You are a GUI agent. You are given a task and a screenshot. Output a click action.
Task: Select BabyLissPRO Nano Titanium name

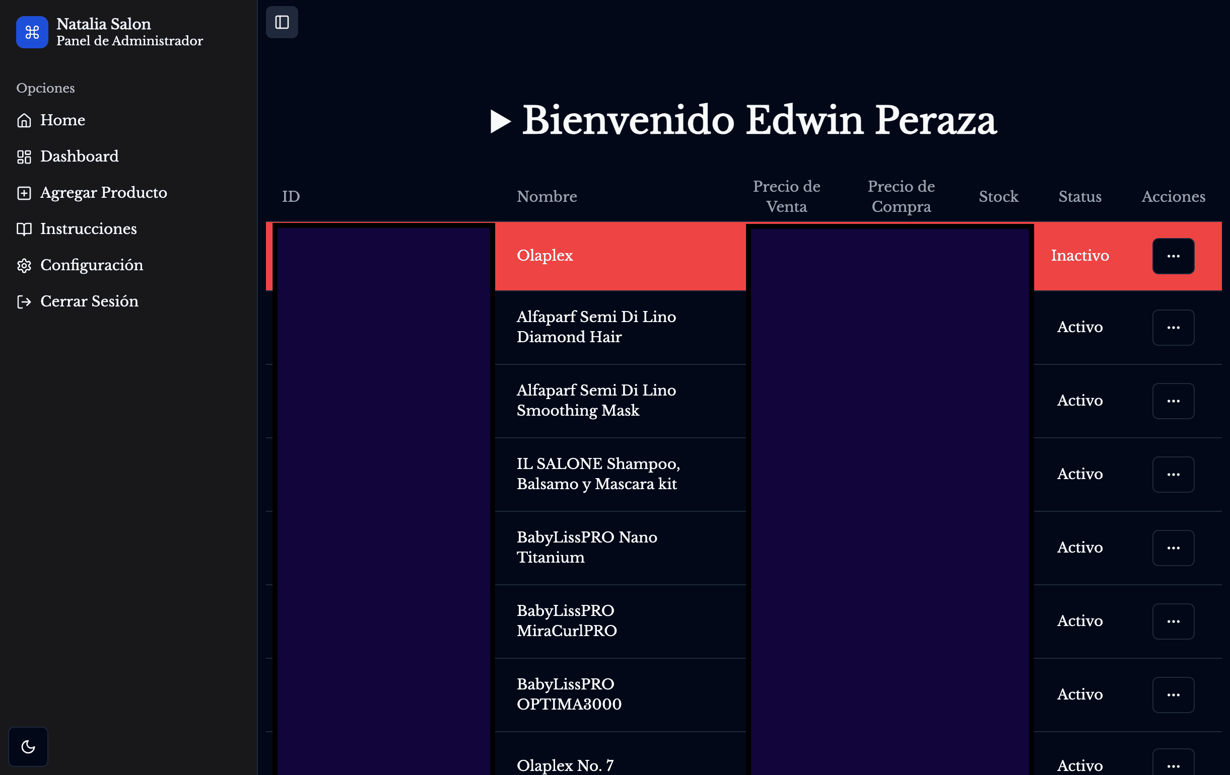587,548
